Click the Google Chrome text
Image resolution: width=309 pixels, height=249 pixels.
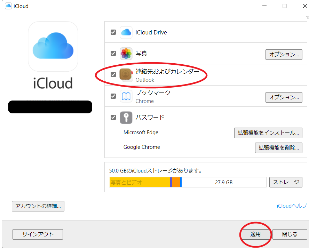(142, 147)
